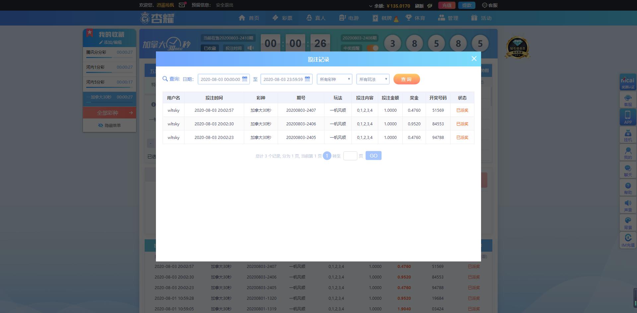Click the 投注时间 button
Viewport: 637px width, 313px height.
click(234, 48)
